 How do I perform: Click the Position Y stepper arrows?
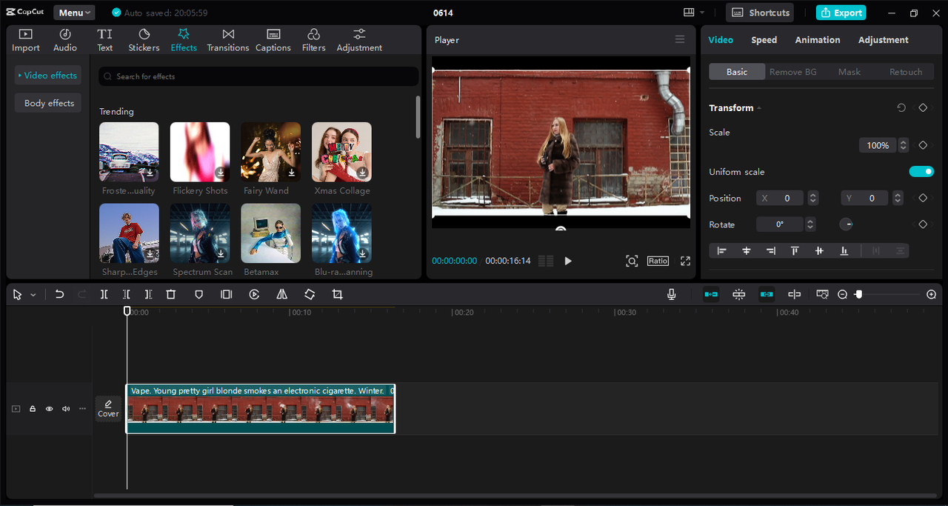click(898, 198)
